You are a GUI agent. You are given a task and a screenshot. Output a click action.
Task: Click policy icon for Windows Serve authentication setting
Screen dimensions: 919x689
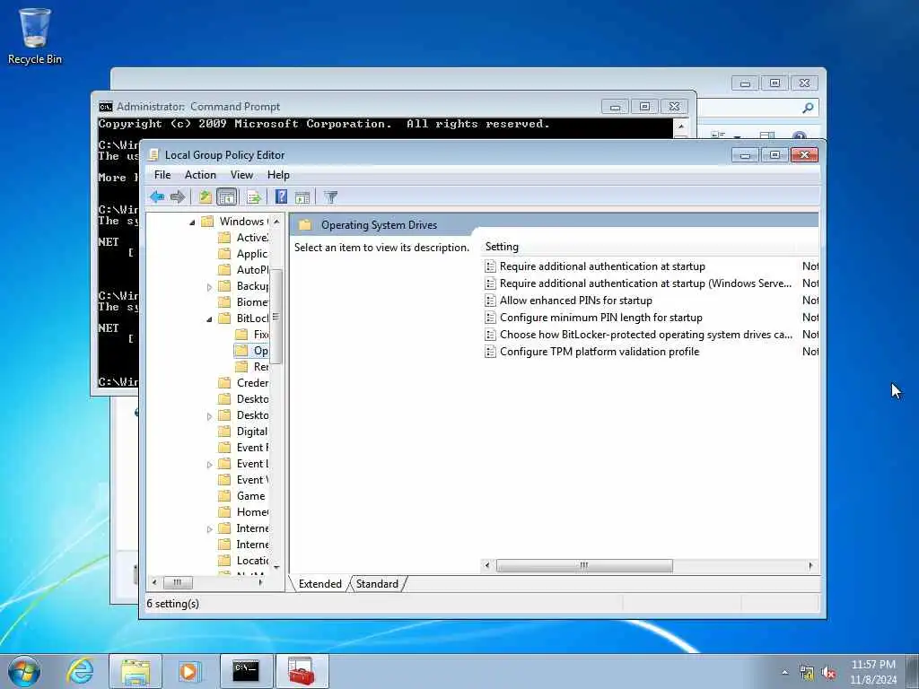point(490,283)
